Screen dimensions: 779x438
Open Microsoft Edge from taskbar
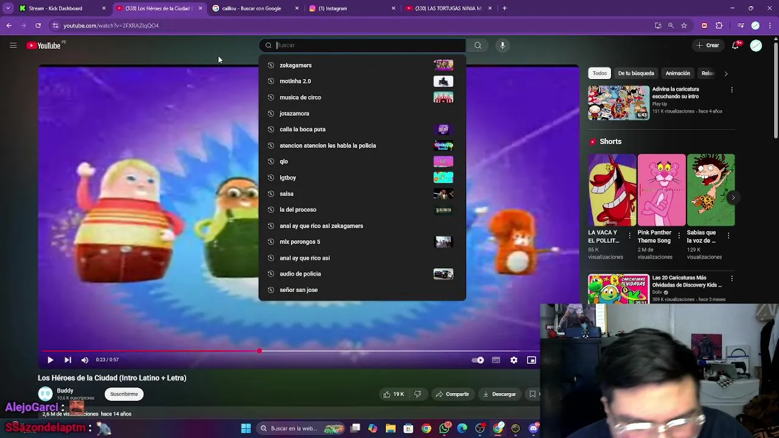[462, 428]
